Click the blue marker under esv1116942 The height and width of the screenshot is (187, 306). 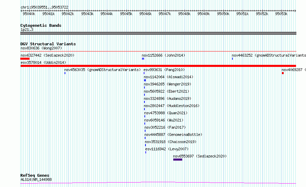coord(146,152)
